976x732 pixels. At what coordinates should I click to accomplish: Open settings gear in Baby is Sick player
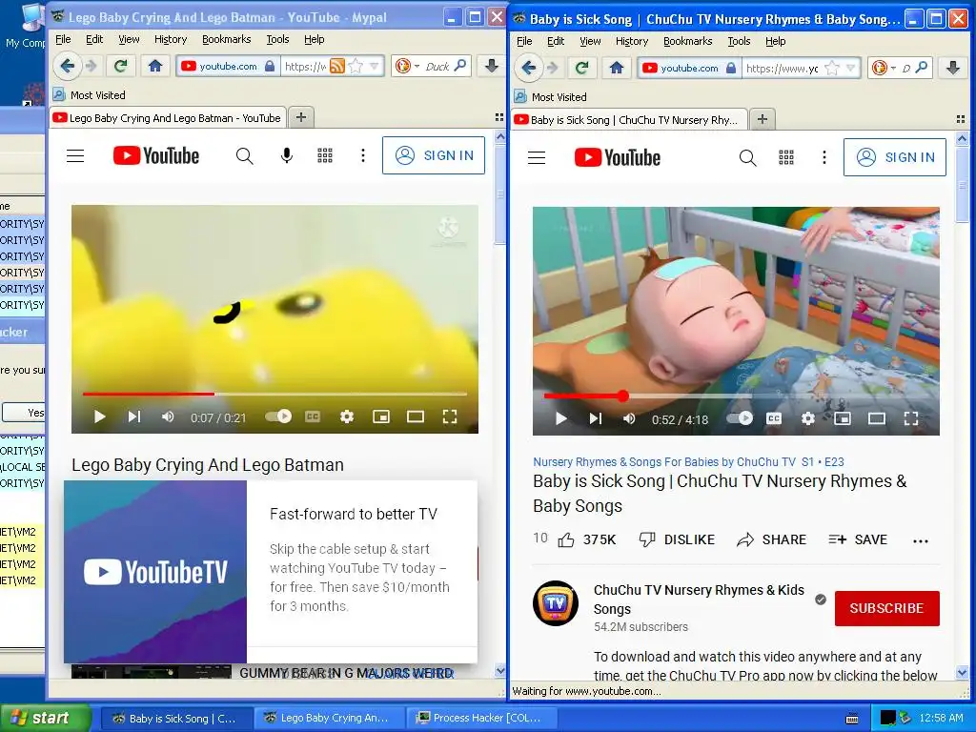click(x=808, y=418)
